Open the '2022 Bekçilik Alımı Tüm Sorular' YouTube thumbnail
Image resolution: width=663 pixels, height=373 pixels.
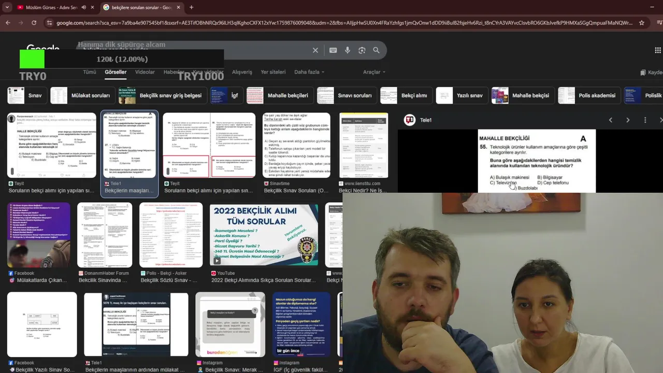(264, 235)
